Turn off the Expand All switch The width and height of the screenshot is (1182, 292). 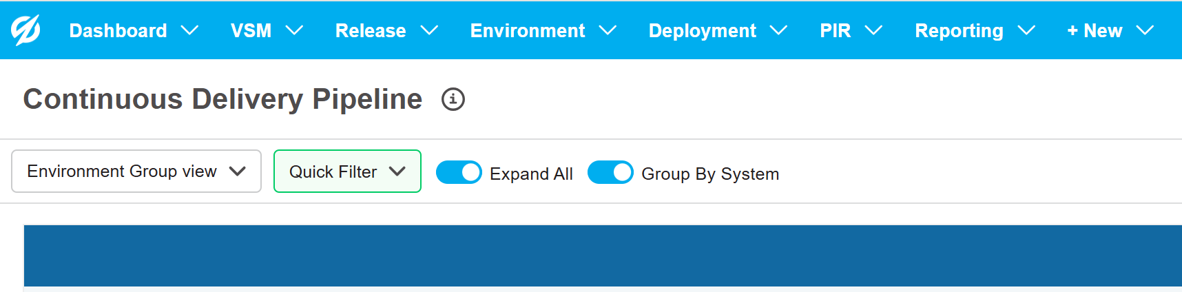pyautogui.click(x=459, y=172)
